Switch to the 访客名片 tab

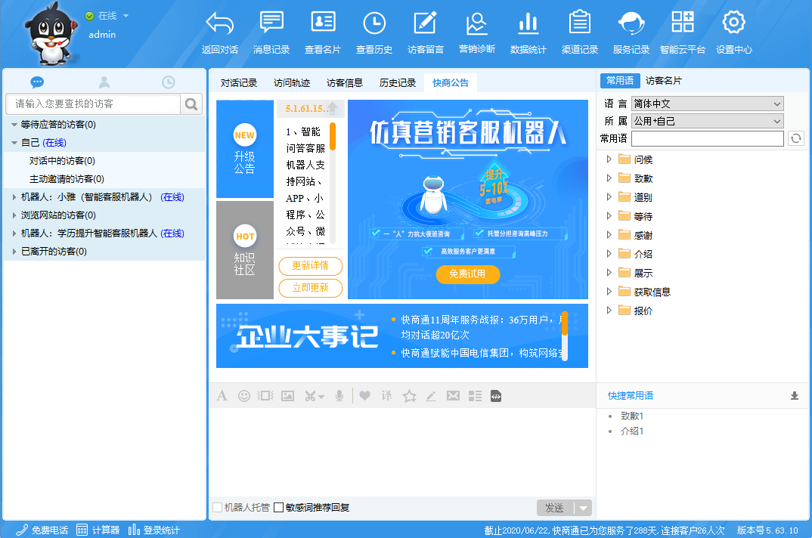tap(663, 81)
